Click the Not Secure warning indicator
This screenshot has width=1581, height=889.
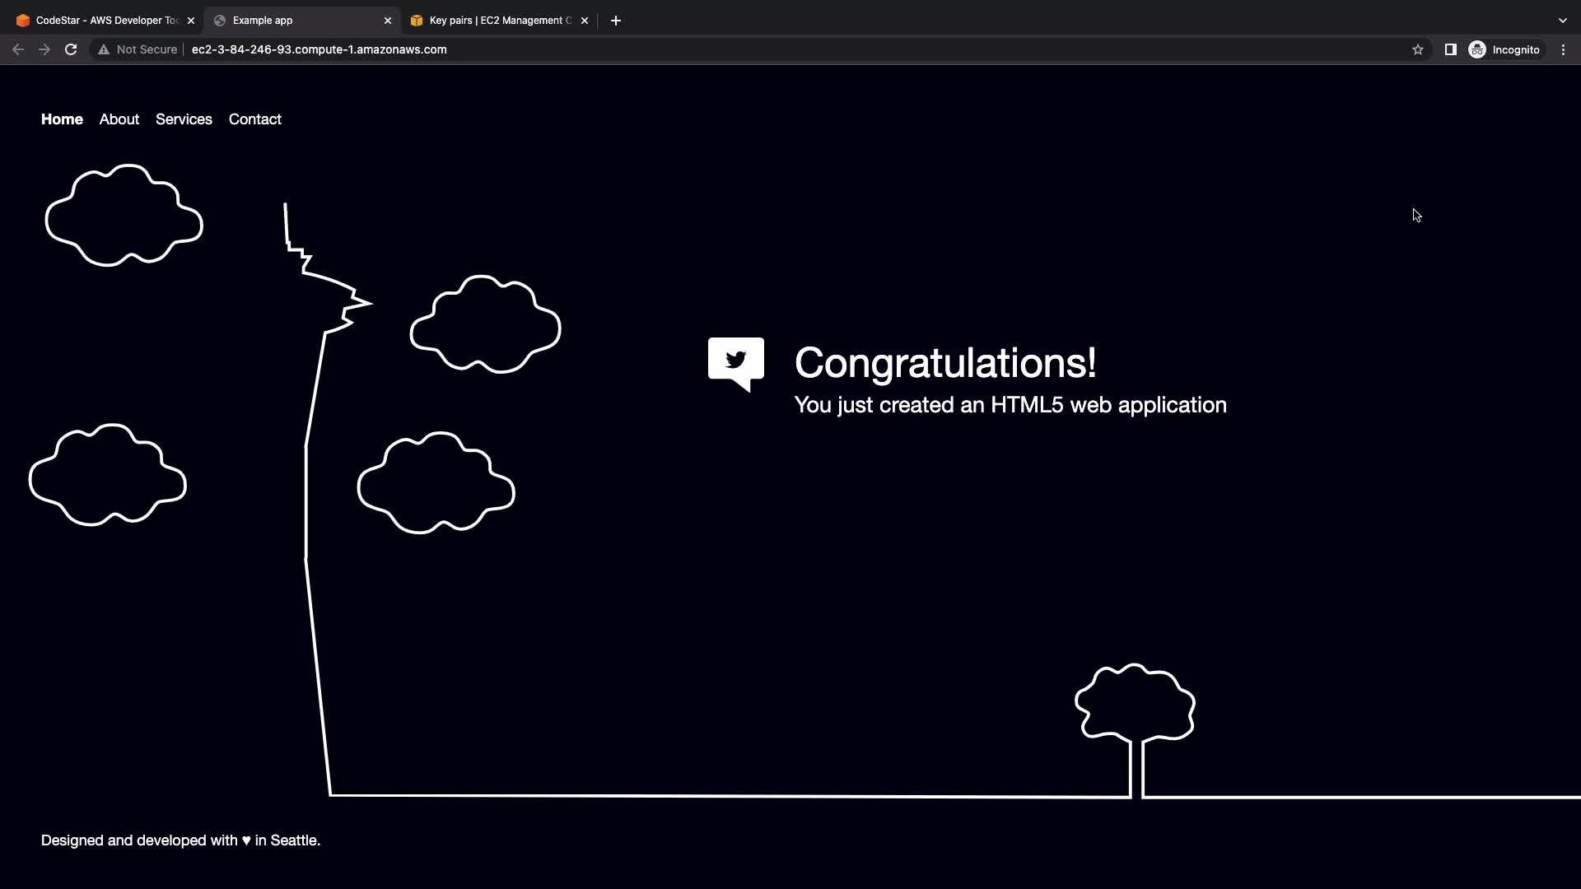tap(138, 49)
